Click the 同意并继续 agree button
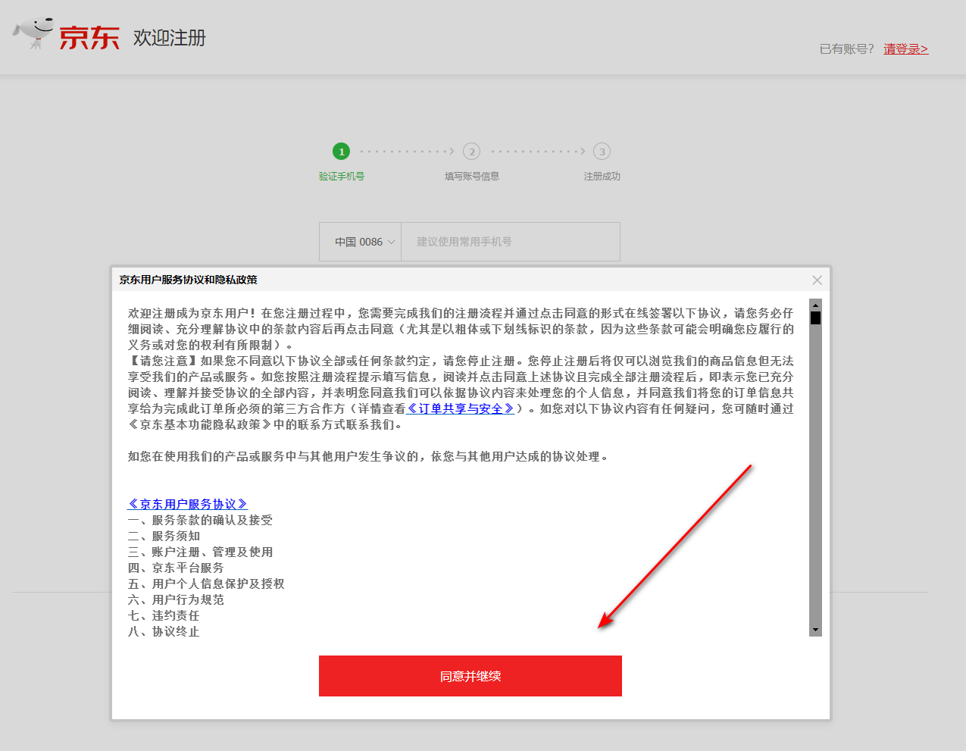 470,676
